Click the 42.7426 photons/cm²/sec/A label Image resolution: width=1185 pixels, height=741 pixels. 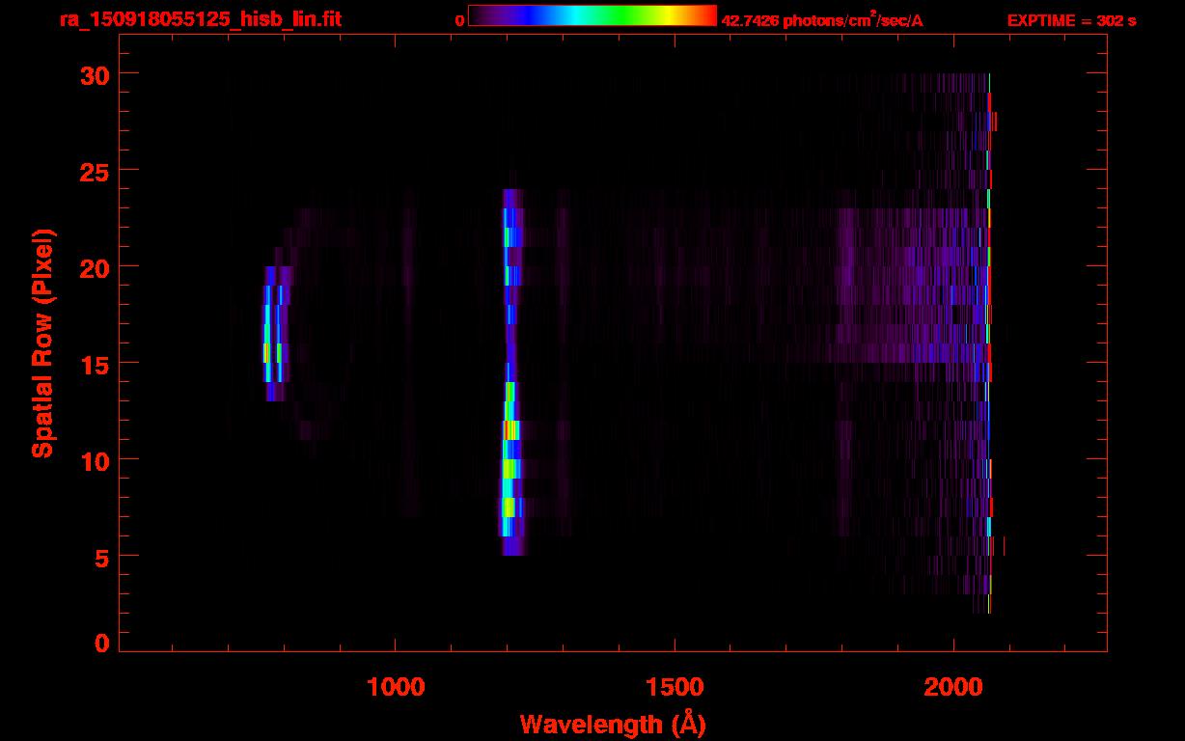tap(822, 19)
